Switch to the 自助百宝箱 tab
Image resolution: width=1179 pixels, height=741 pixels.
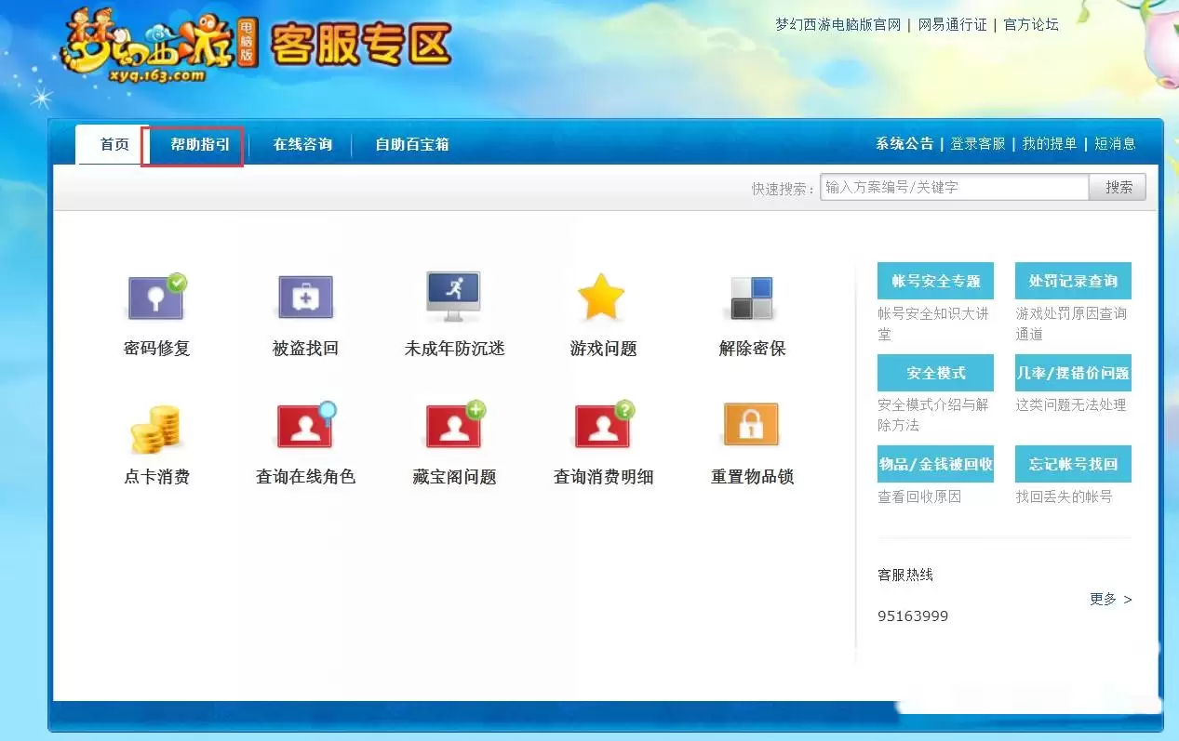411,144
